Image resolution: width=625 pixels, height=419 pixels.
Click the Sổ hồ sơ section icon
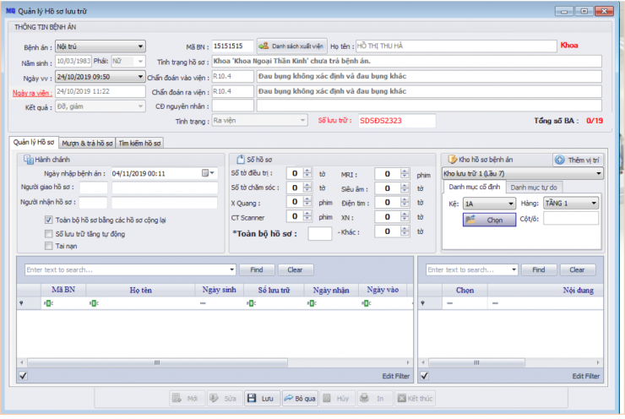coord(239,159)
